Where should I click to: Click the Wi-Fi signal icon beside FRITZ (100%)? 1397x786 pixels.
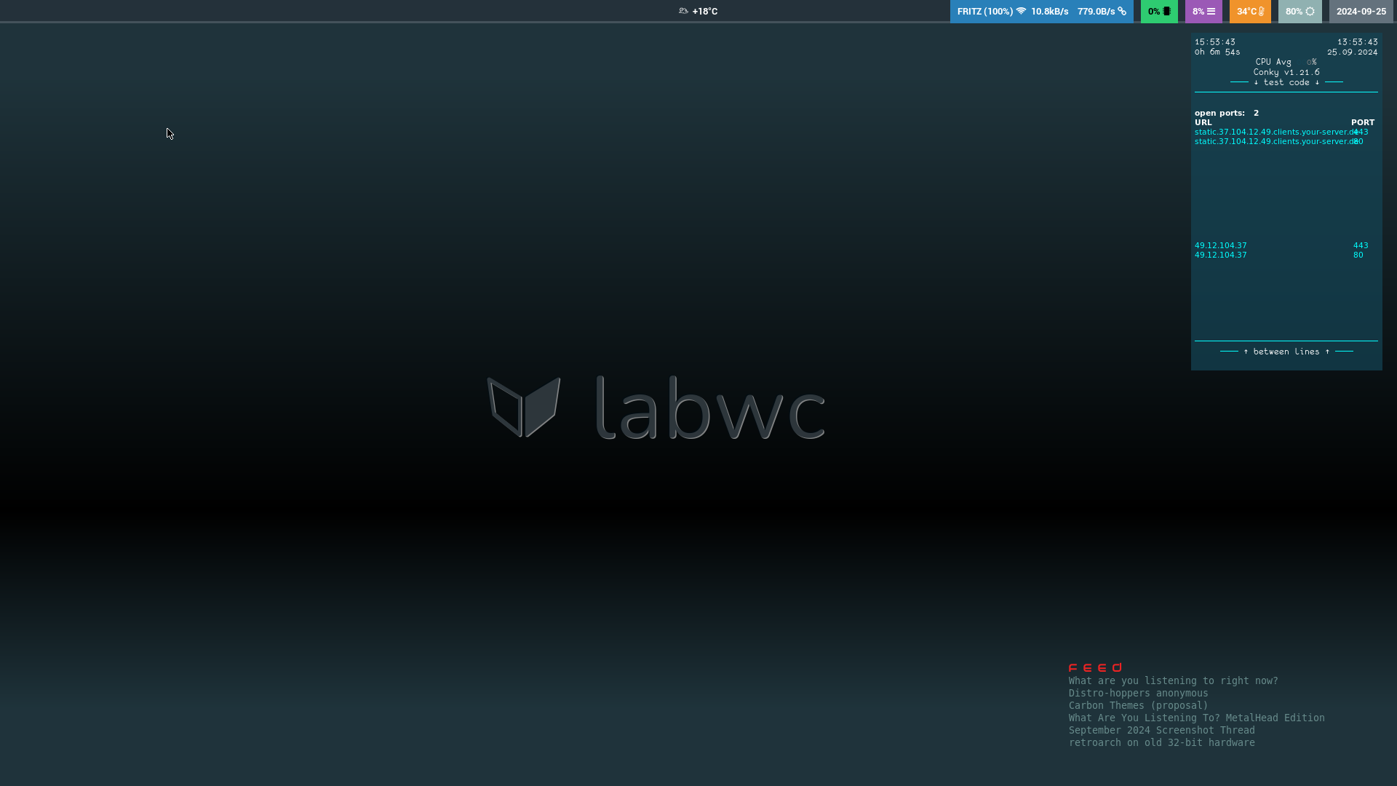pos(1021,11)
